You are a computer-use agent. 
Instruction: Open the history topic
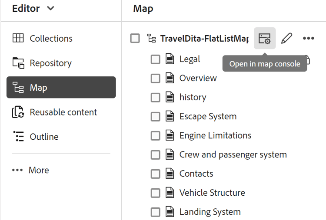click(x=193, y=97)
